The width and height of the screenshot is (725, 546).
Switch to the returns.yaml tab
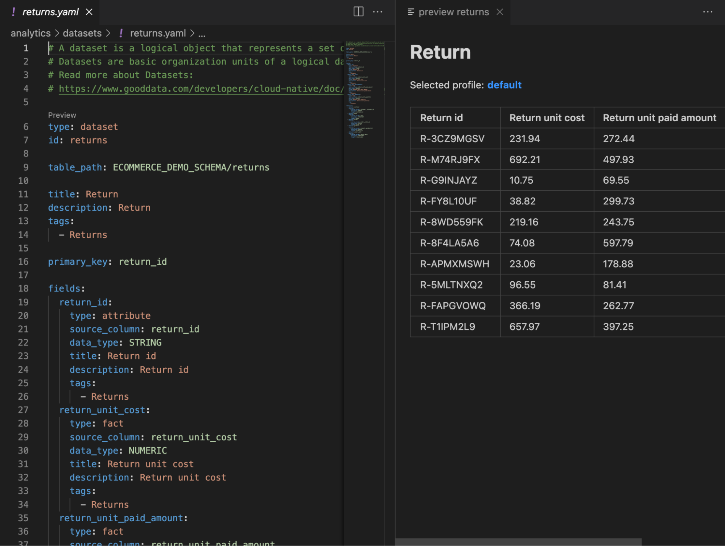(x=51, y=12)
